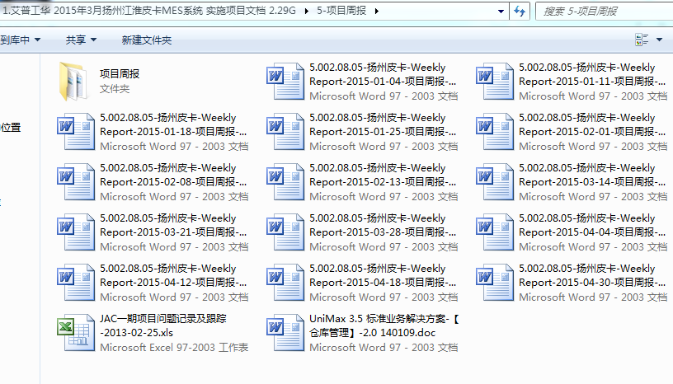This screenshot has height=384, width=673.
Task: Click Word icon of Report-2015-03-28 file
Action: [x=285, y=232]
